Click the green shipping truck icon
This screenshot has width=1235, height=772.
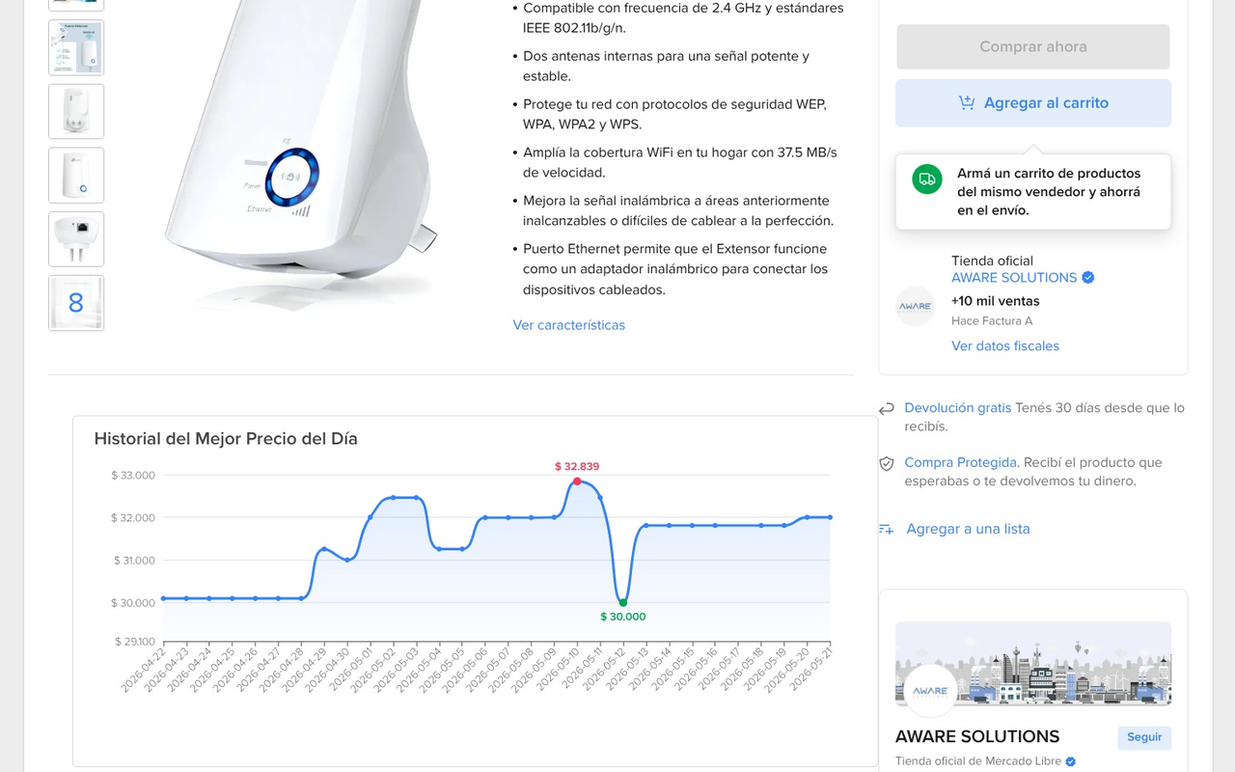coord(927,179)
